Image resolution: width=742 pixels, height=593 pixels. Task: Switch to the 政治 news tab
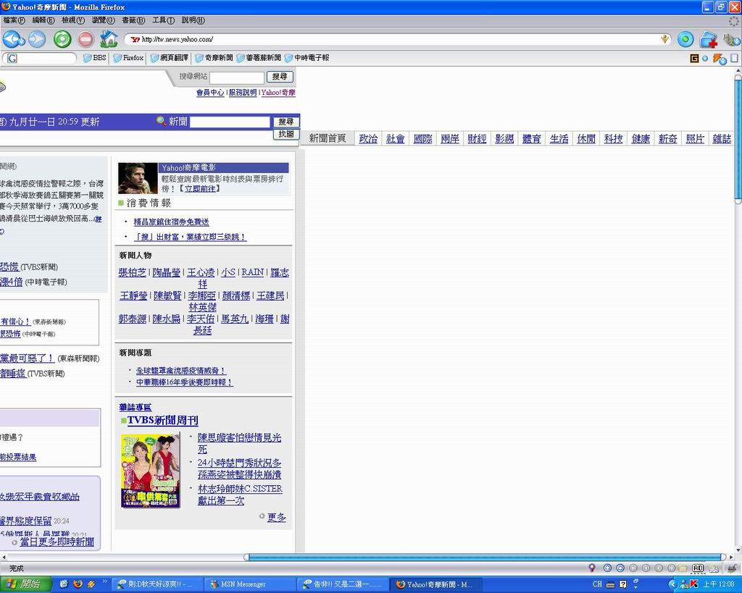tap(368, 138)
